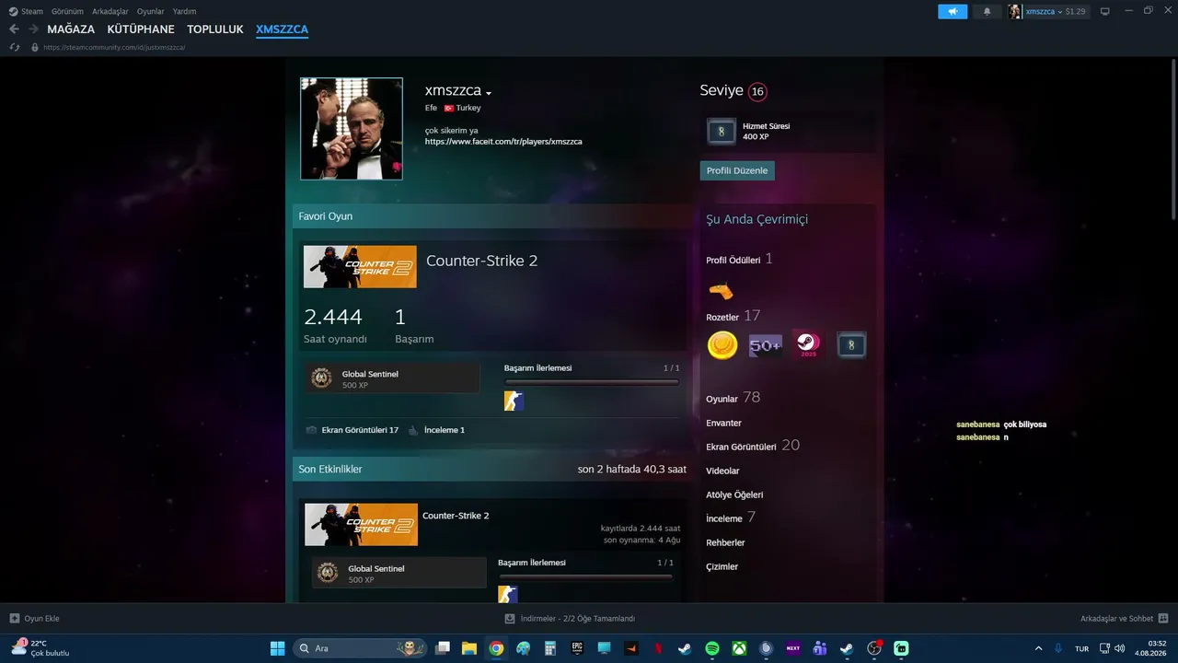This screenshot has width=1178, height=663.
Task: Open the Steam menu
Action: tap(32, 11)
